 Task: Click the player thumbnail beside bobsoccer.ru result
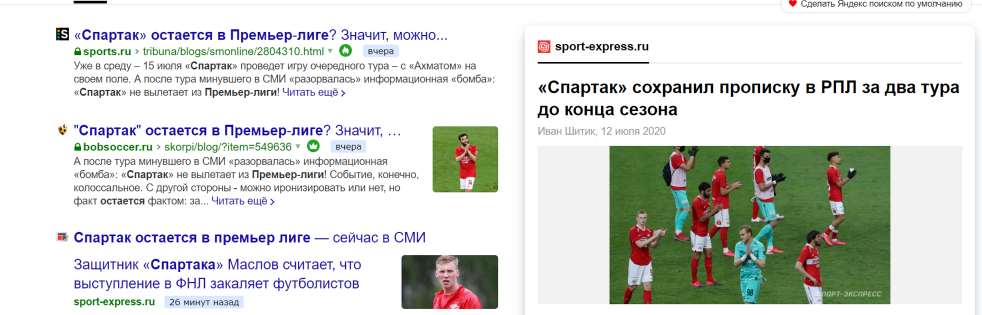[x=465, y=159]
